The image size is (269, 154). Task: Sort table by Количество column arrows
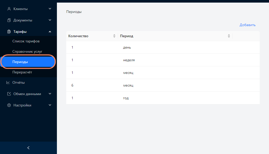[114, 36]
